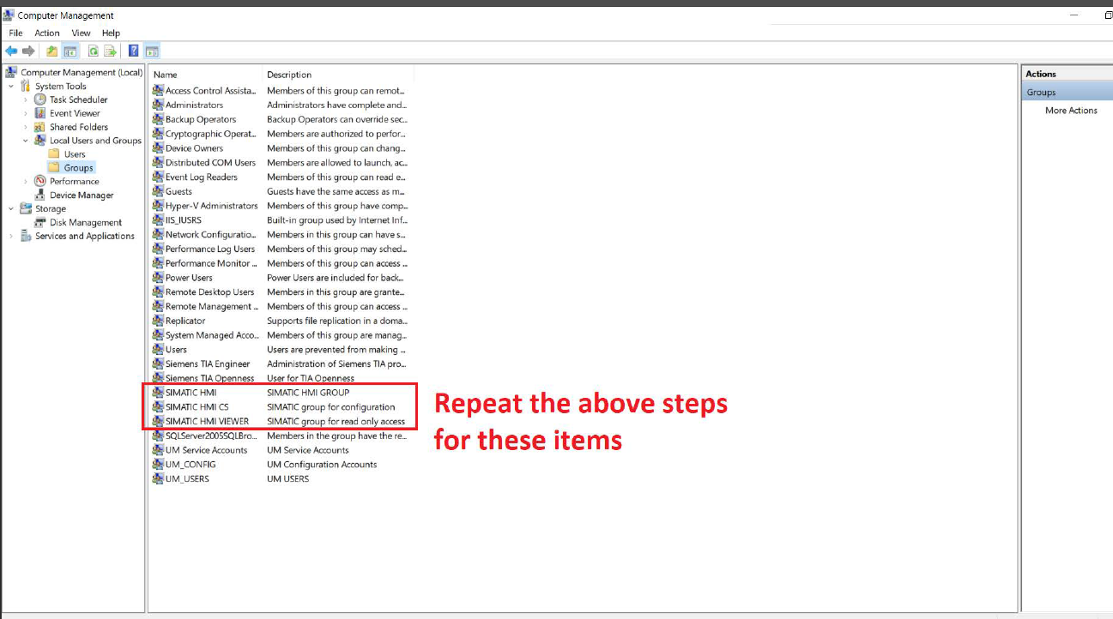Expand the Shared Folders node arrow
The width and height of the screenshot is (1113, 619).
[x=26, y=127]
